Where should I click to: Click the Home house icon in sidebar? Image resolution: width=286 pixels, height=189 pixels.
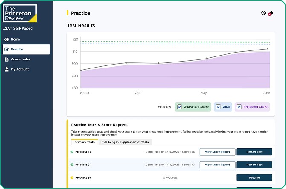6,39
